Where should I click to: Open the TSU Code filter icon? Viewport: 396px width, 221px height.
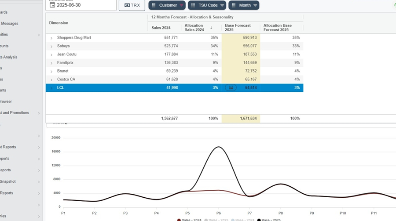pyautogui.click(x=222, y=5)
